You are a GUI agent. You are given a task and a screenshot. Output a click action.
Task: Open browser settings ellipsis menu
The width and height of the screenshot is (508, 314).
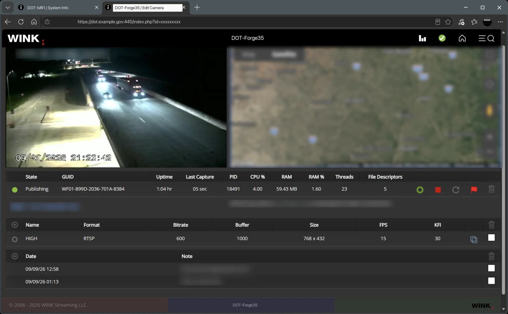[x=500, y=22]
